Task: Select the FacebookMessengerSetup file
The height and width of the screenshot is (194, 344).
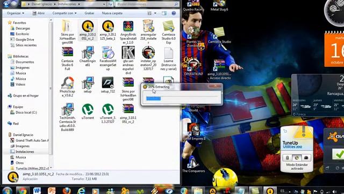Action: click(107, 59)
